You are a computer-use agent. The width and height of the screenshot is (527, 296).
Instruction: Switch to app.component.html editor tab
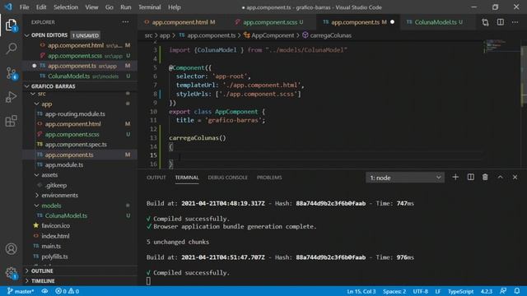180,22
